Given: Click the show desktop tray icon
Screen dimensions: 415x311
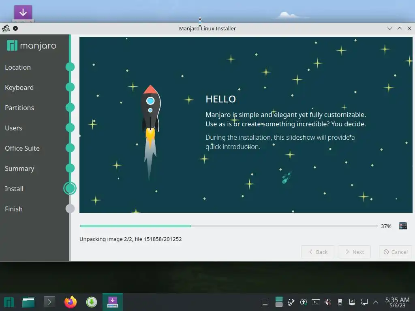Looking at the screenshot, I should (265, 302).
